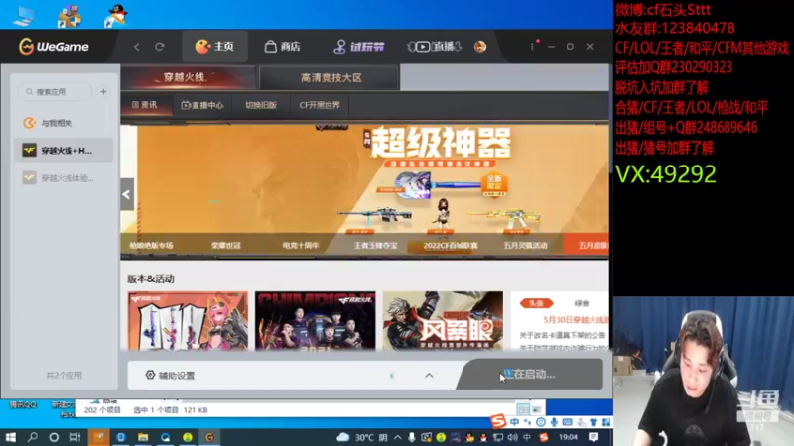Open the orange app on the taskbar
The height and width of the screenshot is (446, 794).
[x=98, y=437]
